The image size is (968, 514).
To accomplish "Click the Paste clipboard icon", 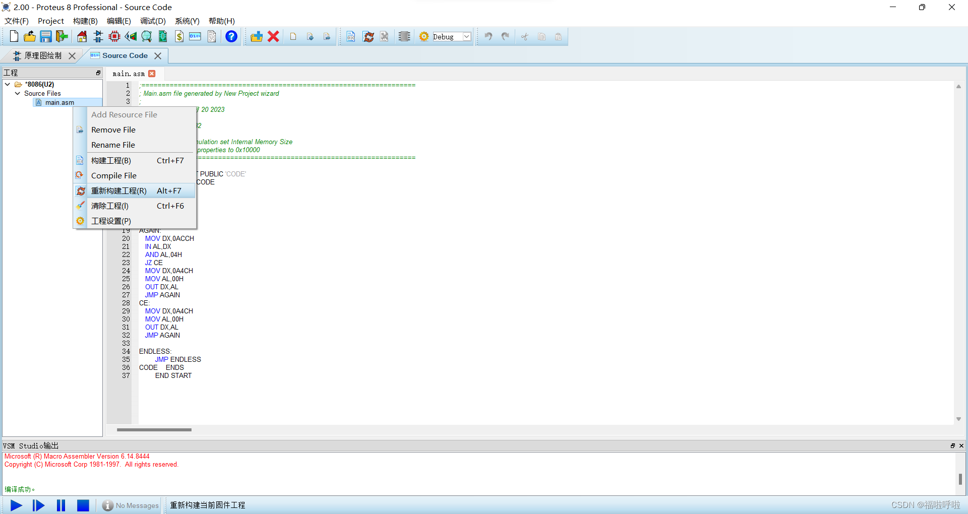I will point(559,36).
